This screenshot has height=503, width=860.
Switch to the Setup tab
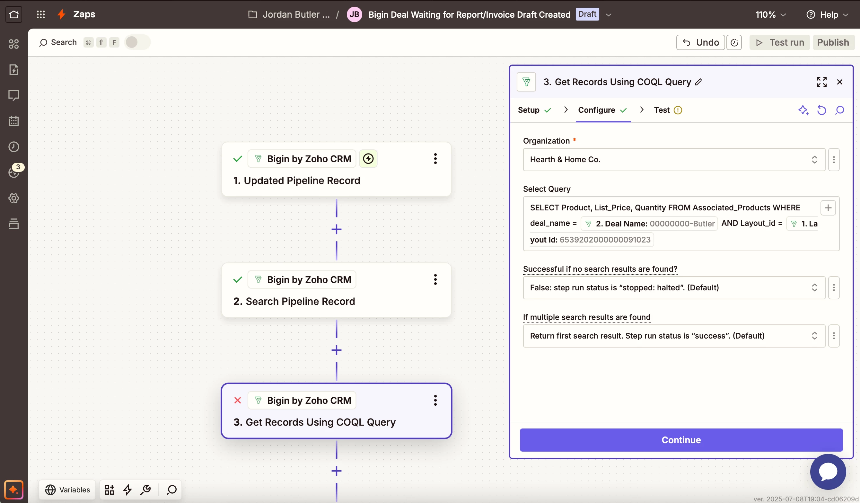coord(534,110)
